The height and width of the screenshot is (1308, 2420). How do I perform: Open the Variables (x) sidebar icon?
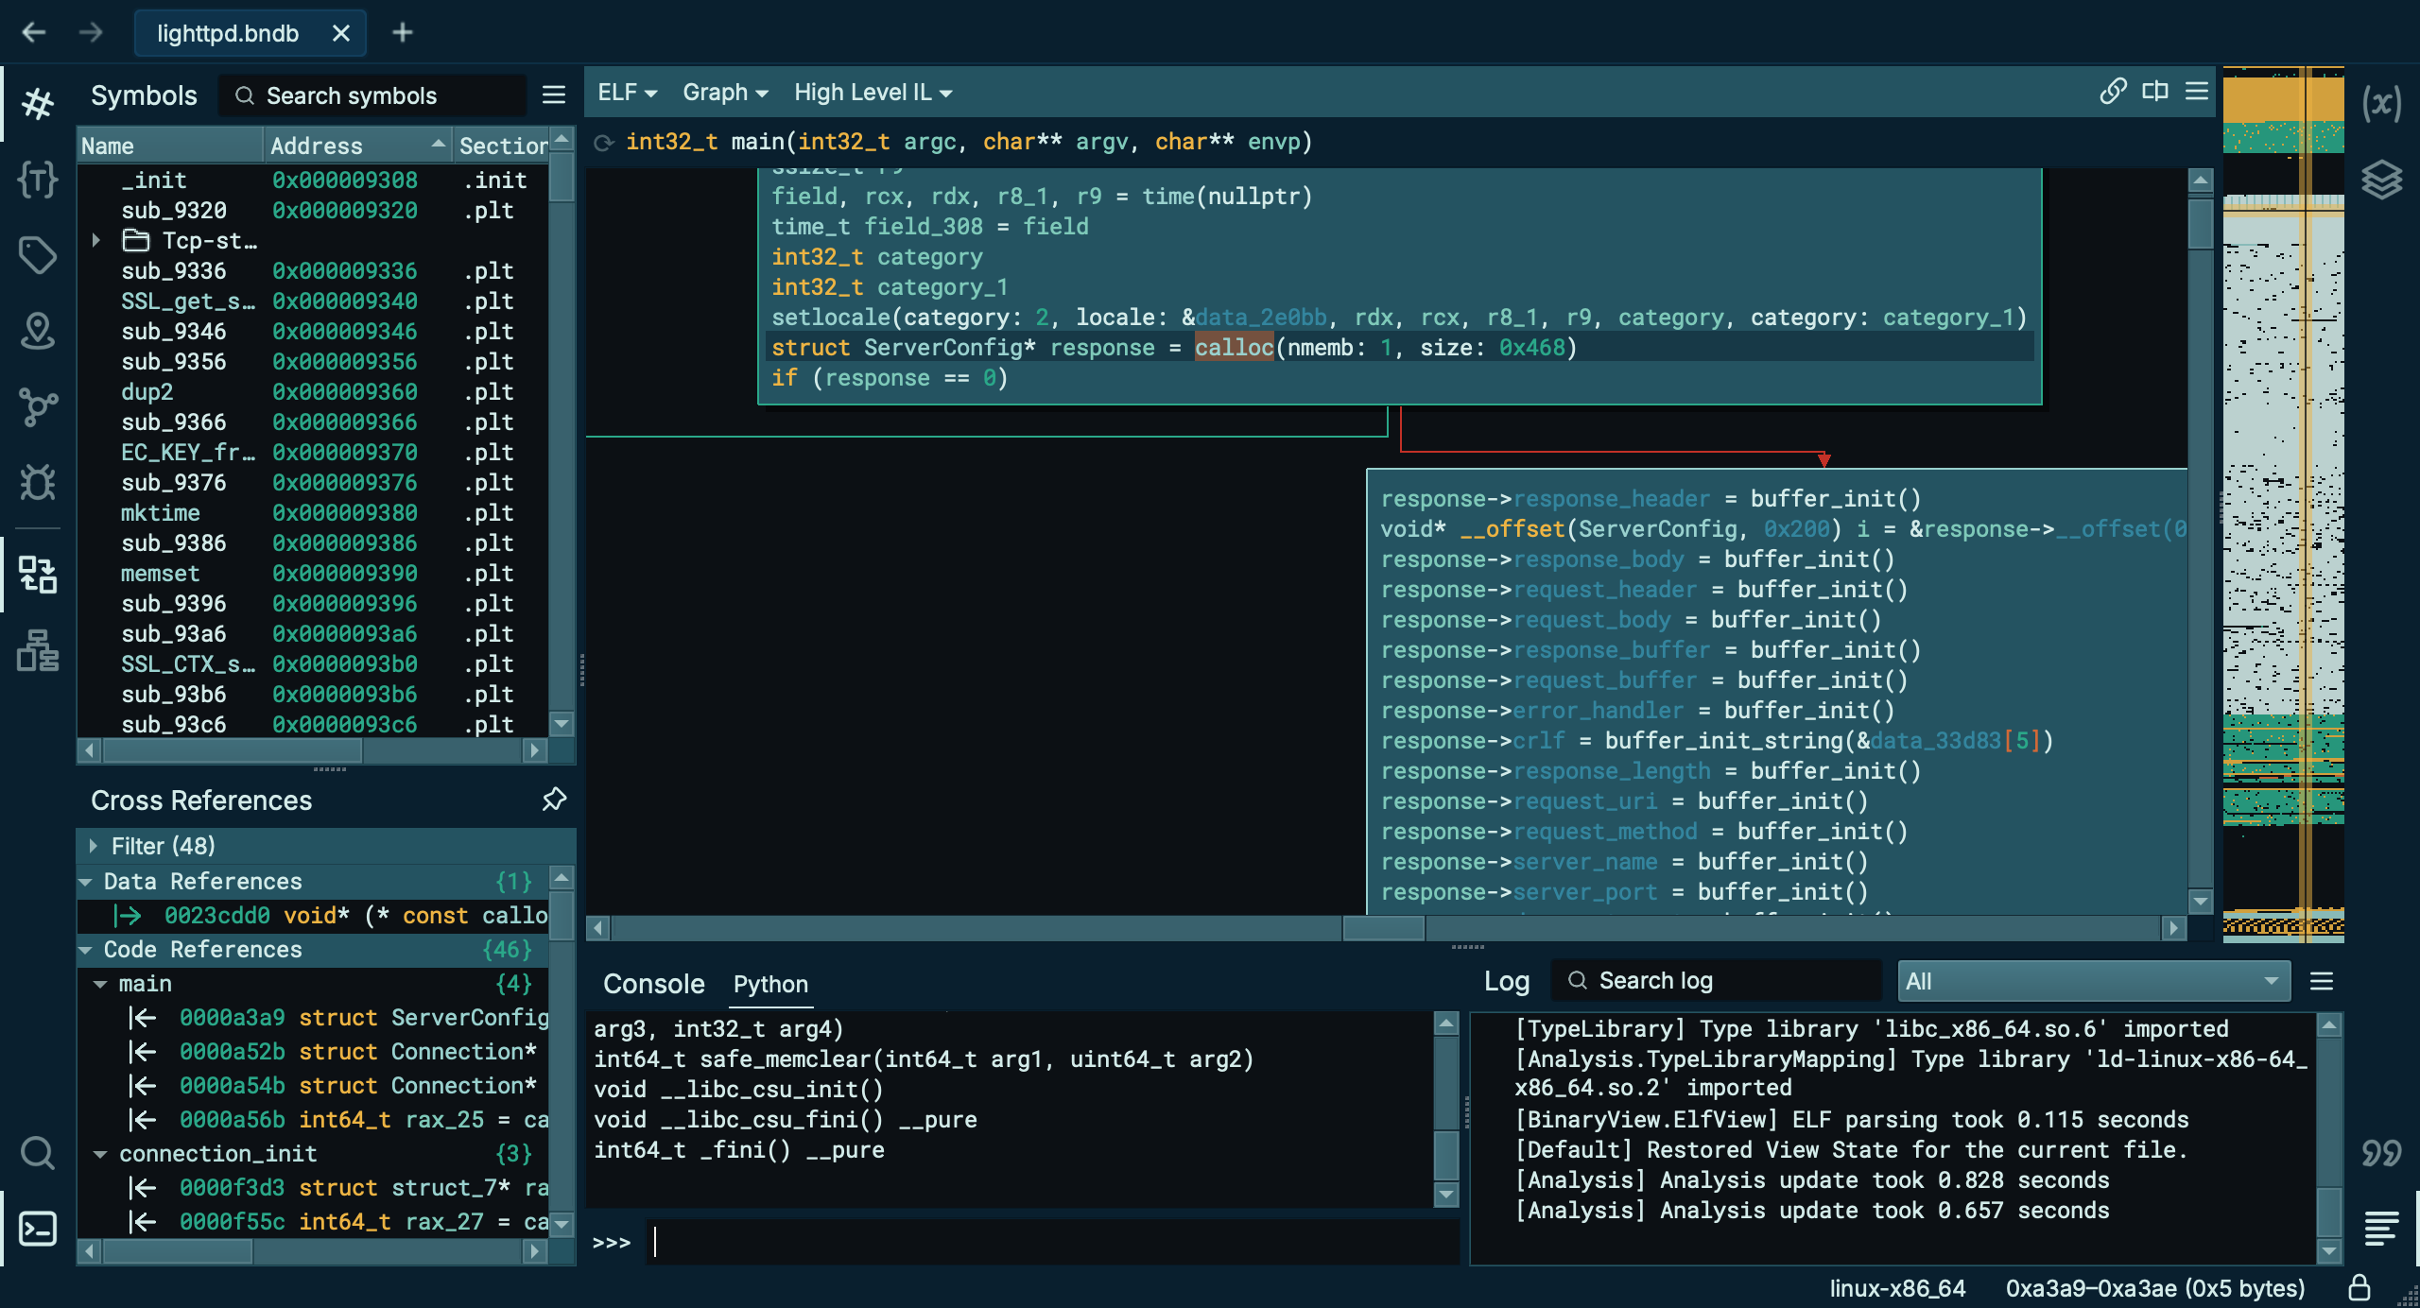pos(2380,103)
